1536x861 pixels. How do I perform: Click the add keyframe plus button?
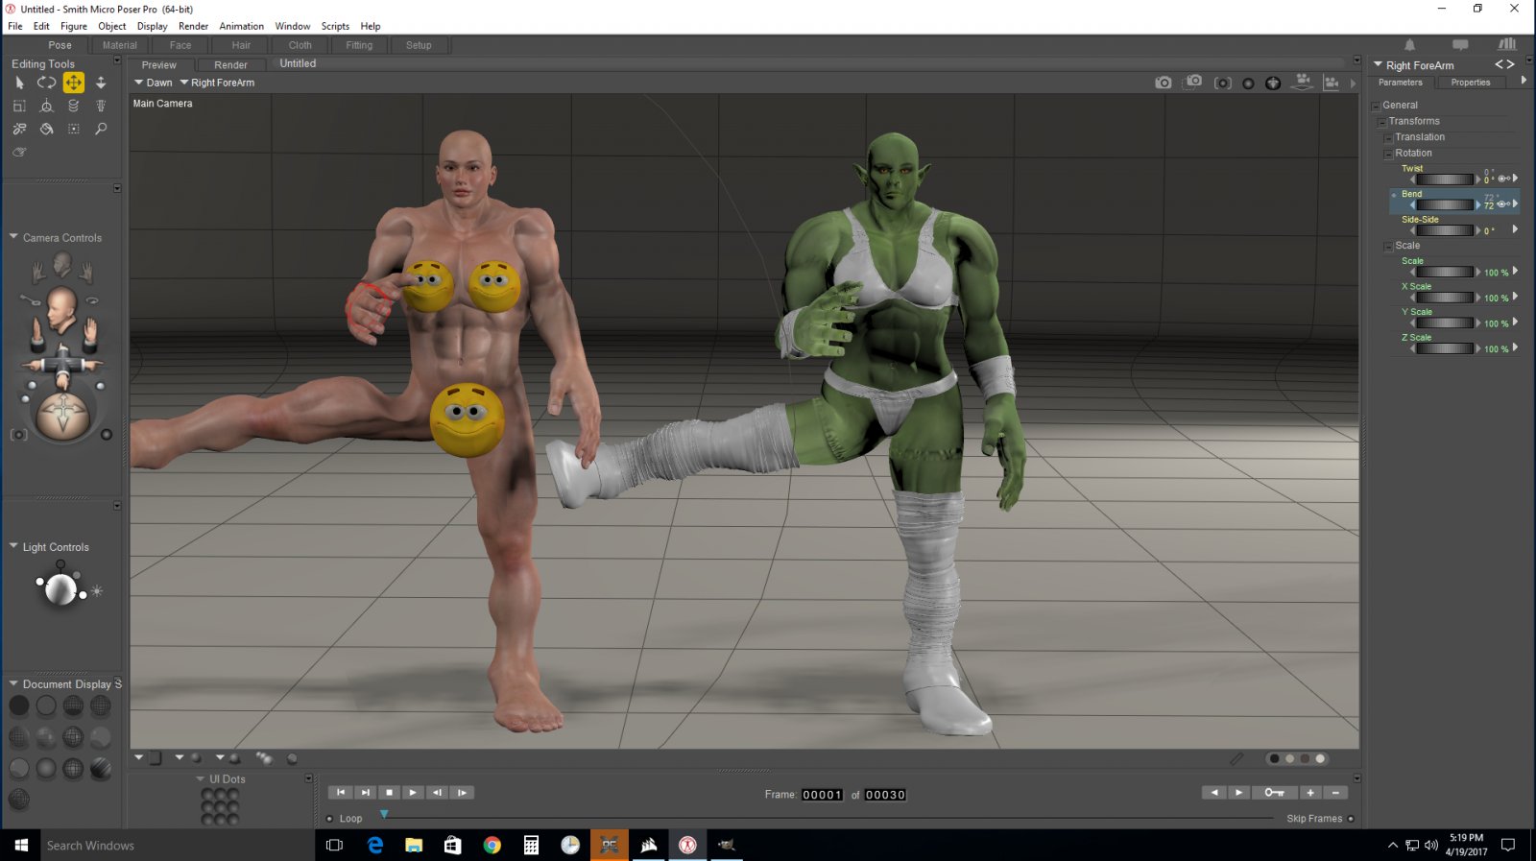pyautogui.click(x=1310, y=793)
